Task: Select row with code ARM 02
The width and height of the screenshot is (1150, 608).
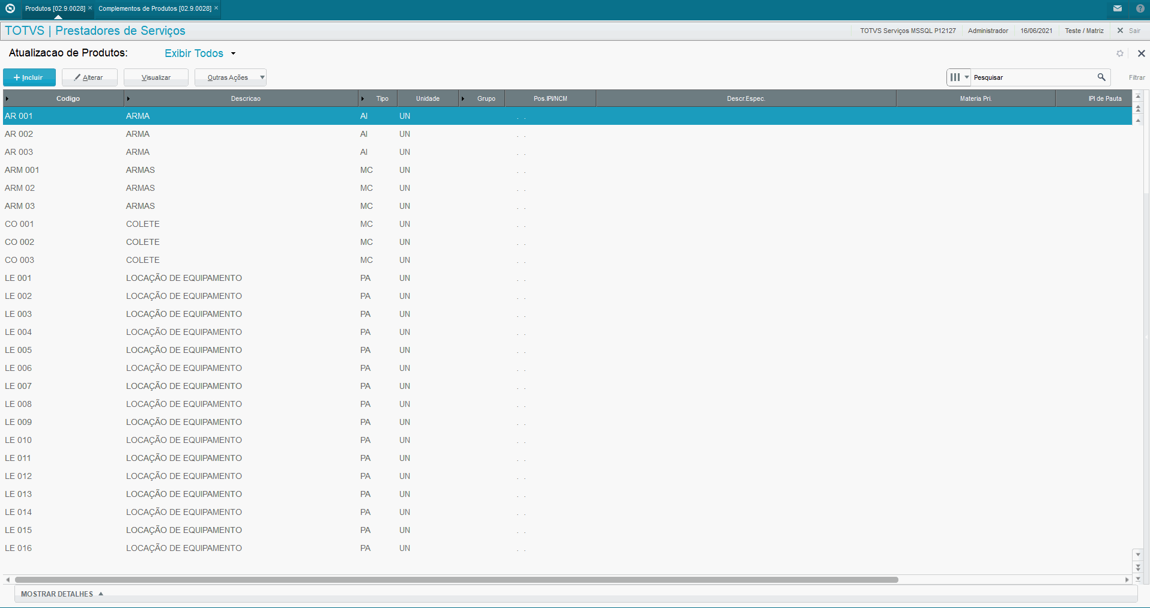Action: pyautogui.click(x=567, y=188)
